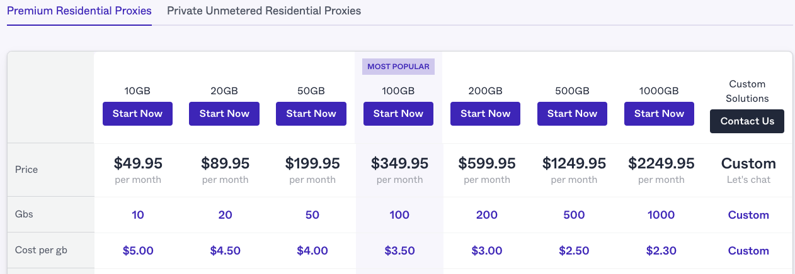The image size is (795, 274).
Task: Select the $349.95 per month price
Action: (399, 170)
